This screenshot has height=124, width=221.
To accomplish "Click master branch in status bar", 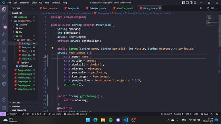I will pyautogui.click(x=13, y=114).
